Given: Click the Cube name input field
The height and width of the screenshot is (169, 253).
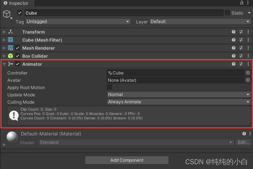Looking at the screenshot, I should pyautogui.click(x=124, y=13).
